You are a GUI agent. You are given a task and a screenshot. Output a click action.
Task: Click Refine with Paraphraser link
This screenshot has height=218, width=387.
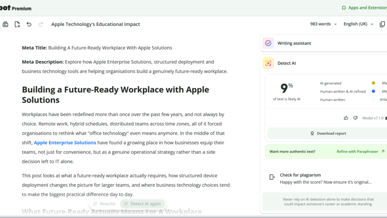click(360, 152)
